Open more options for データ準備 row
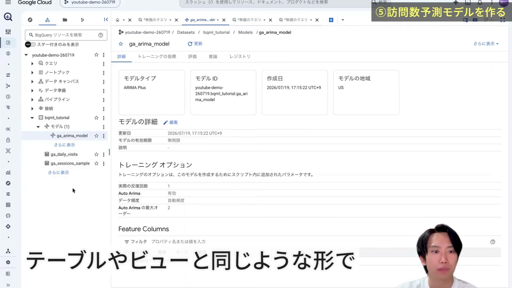Image resolution: width=512 pixels, height=288 pixels. pyautogui.click(x=104, y=91)
